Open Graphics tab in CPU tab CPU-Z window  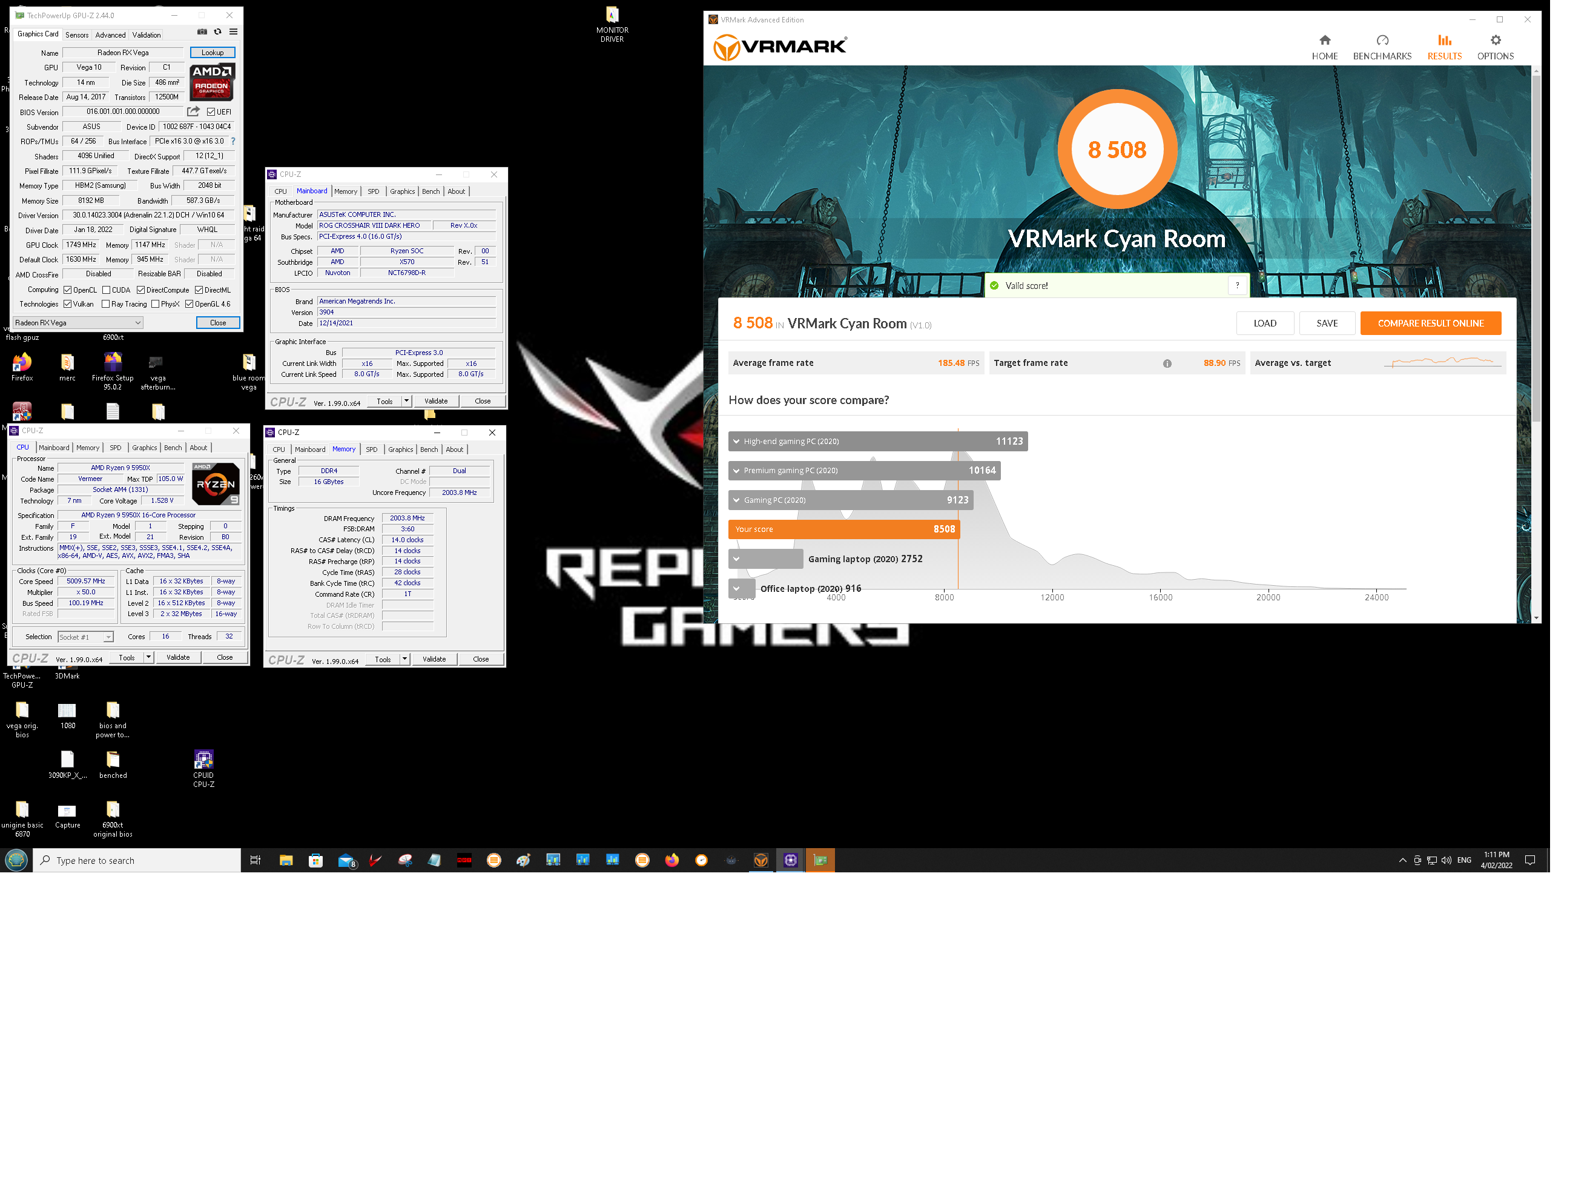pyautogui.click(x=144, y=447)
